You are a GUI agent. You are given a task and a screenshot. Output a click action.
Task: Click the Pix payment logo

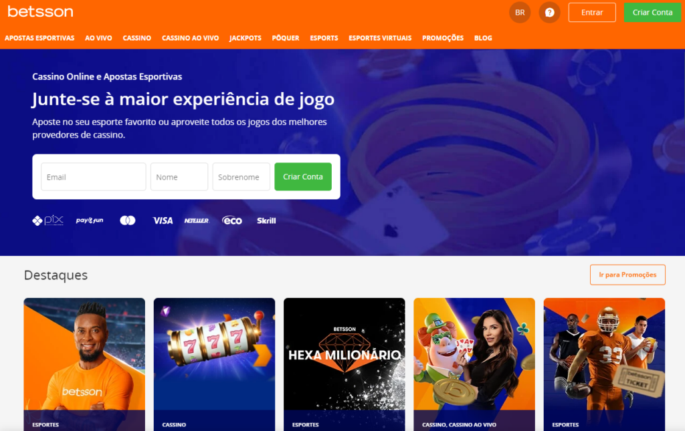[48, 221]
